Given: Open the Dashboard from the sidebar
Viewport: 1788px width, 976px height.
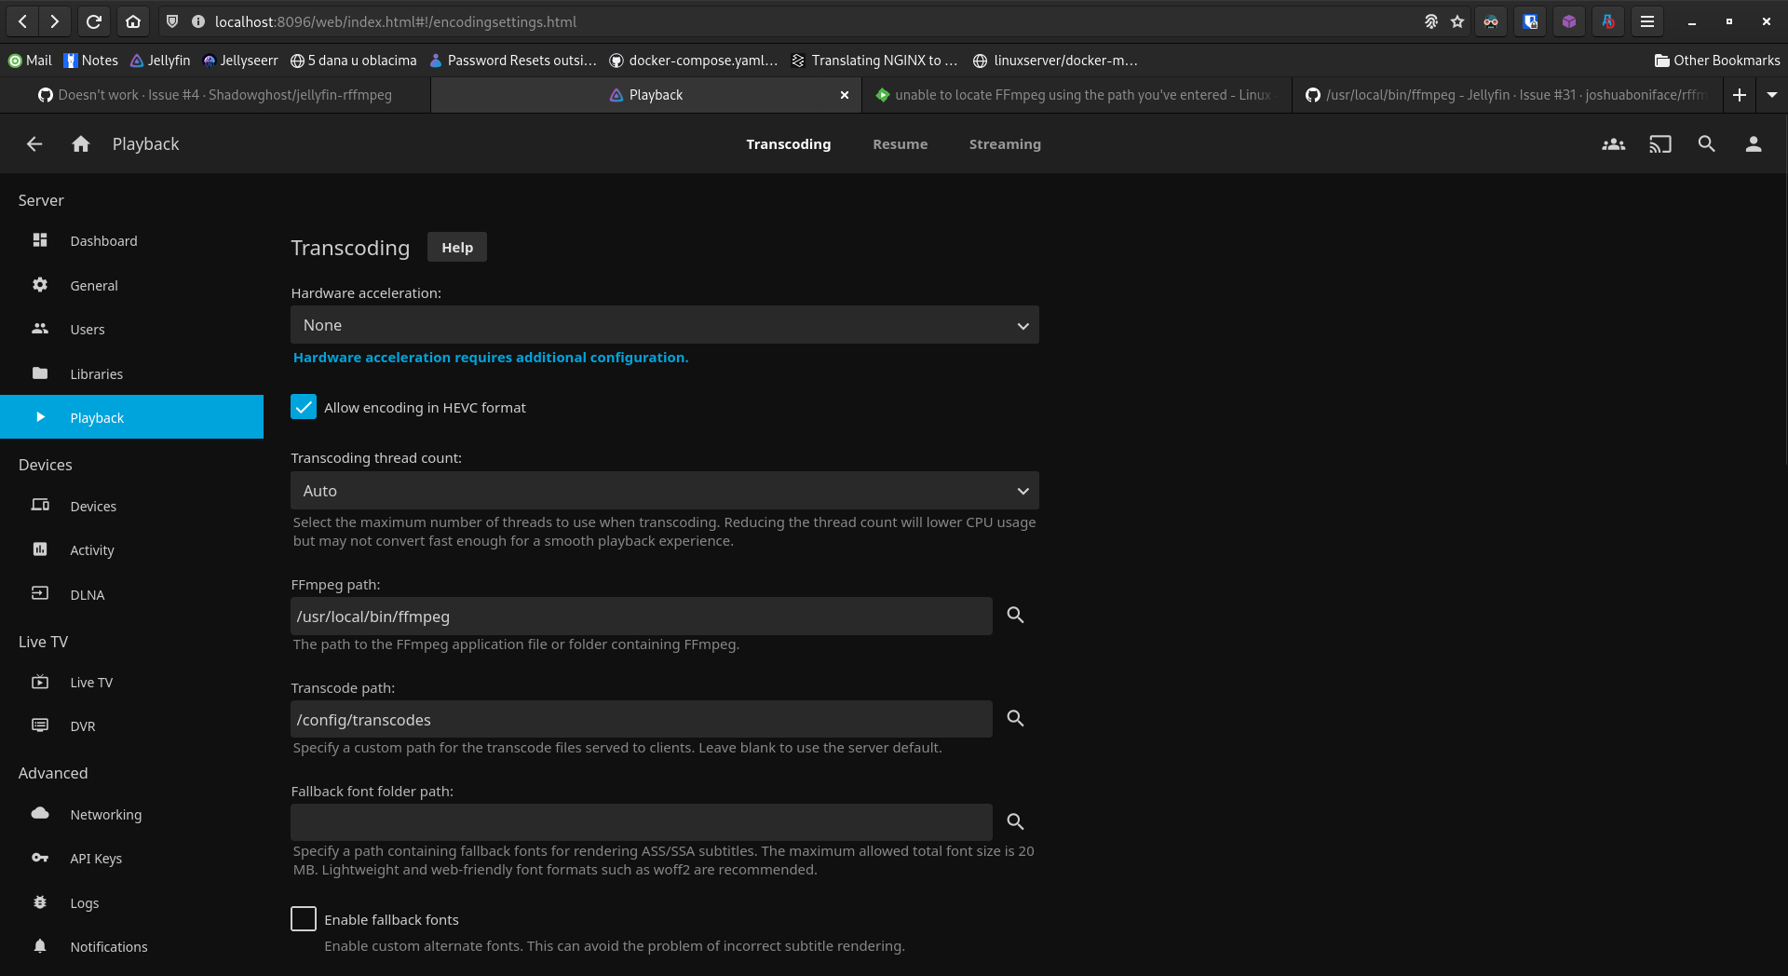Looking at the screenshot, I should tap(103, 240).
